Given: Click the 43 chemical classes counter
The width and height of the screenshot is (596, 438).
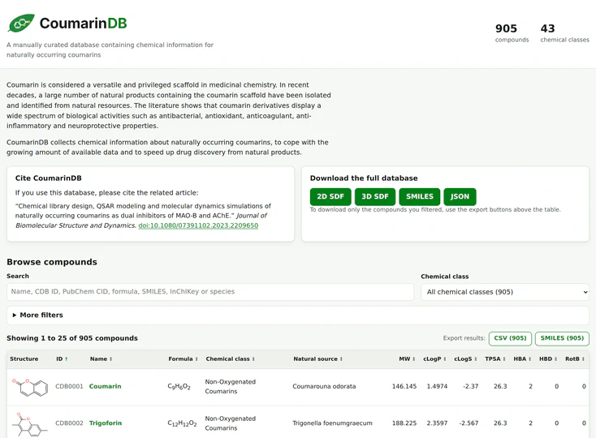Looking at the screenshot, I should [x=565, y=33].
